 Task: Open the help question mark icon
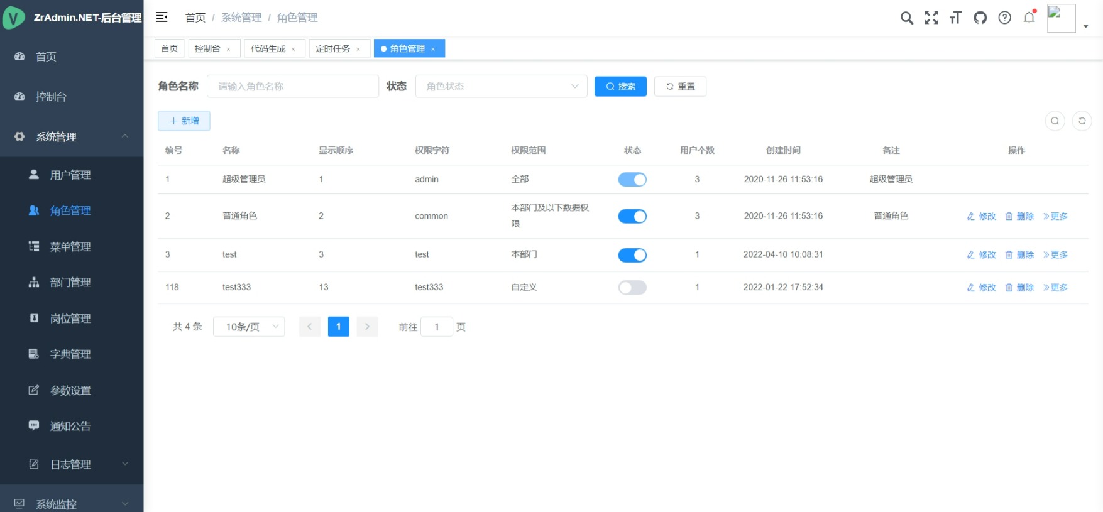pyautogui.click(x=1004, y=18)
